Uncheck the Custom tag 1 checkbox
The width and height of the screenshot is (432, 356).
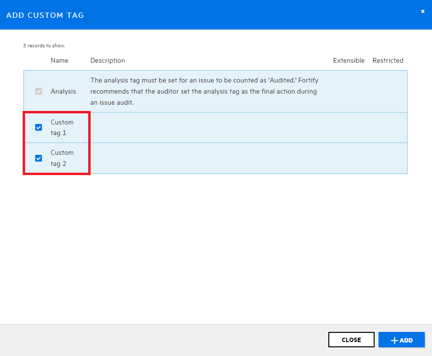[x=39, y=127]
